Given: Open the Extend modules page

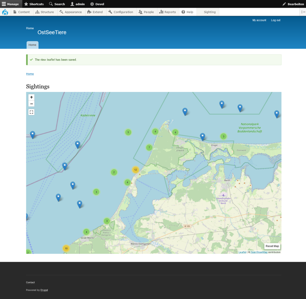Looking at the screenshot, I should click(x=95, y=12).
